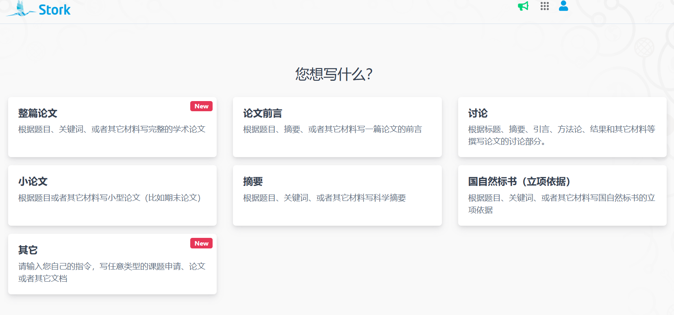Click the Stork bird logo icon
674x315 pixels.
[20, 9]
